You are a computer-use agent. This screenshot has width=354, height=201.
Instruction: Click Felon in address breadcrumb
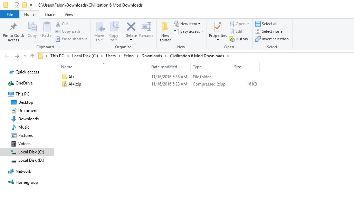(x=128, y=56)
